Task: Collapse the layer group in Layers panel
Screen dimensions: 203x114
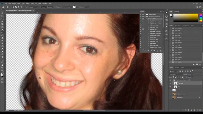Action: (x=173, y=80)
